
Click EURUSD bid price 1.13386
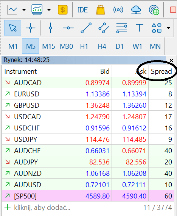tap(98, 94)
